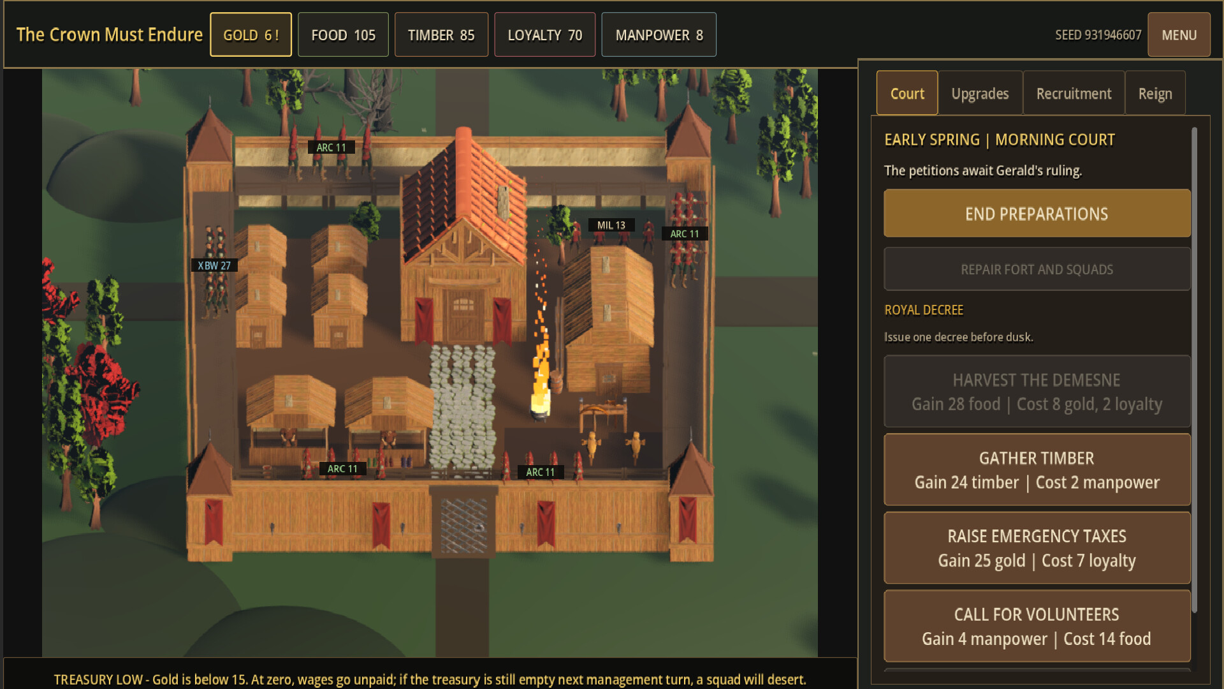
Task: Click the MANPOWER 8 indicator
Action: [659, 35]
